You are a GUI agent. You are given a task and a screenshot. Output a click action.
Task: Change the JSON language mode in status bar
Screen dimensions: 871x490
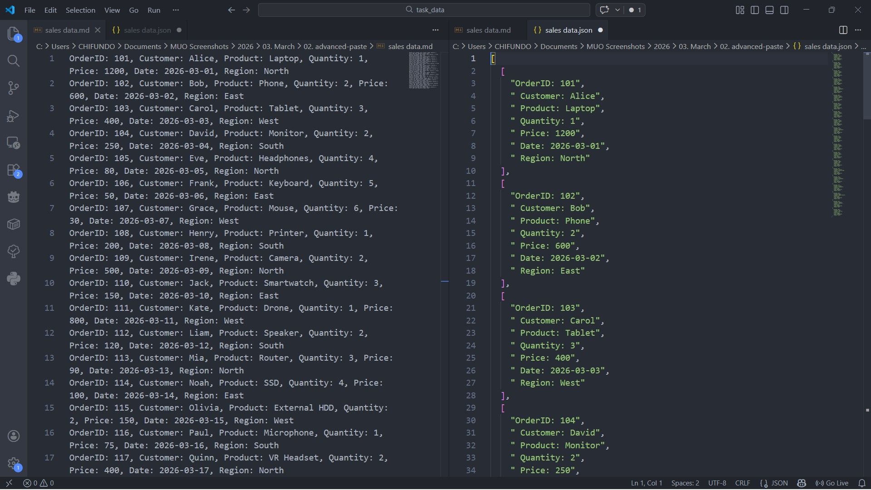(775, 483)
